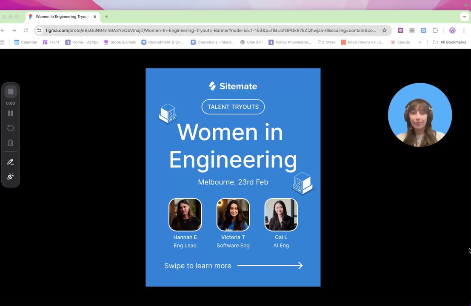Click the webcam bubble of the presenter

pos(420,115)
